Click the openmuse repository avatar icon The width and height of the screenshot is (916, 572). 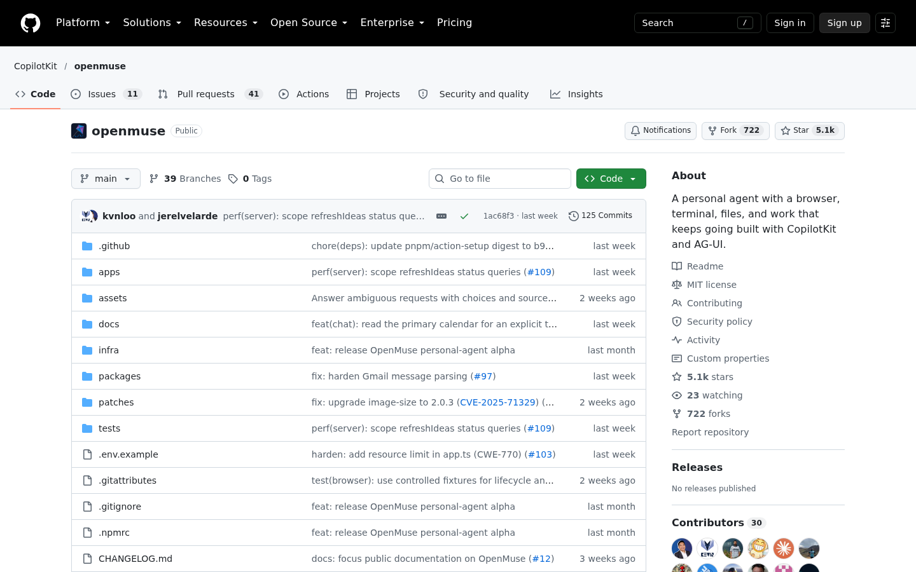click(x=79, y=131)
